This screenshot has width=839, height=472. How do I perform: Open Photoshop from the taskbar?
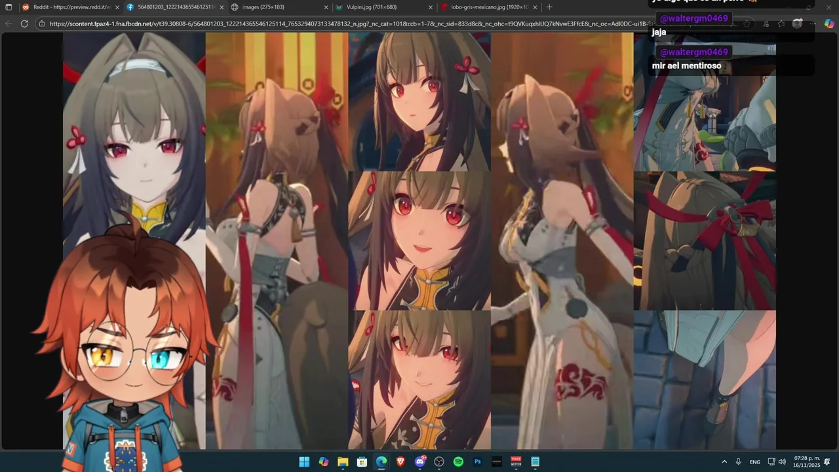pyautogui.click(x=478, y=462)
